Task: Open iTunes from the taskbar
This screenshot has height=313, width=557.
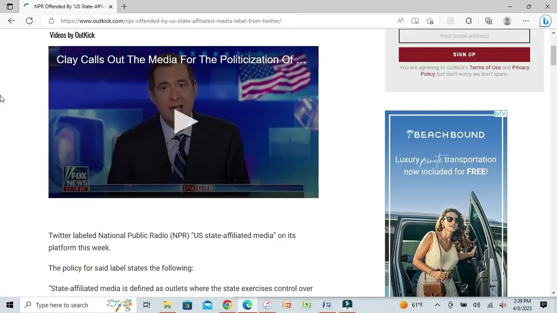Action: pos(267,305)
